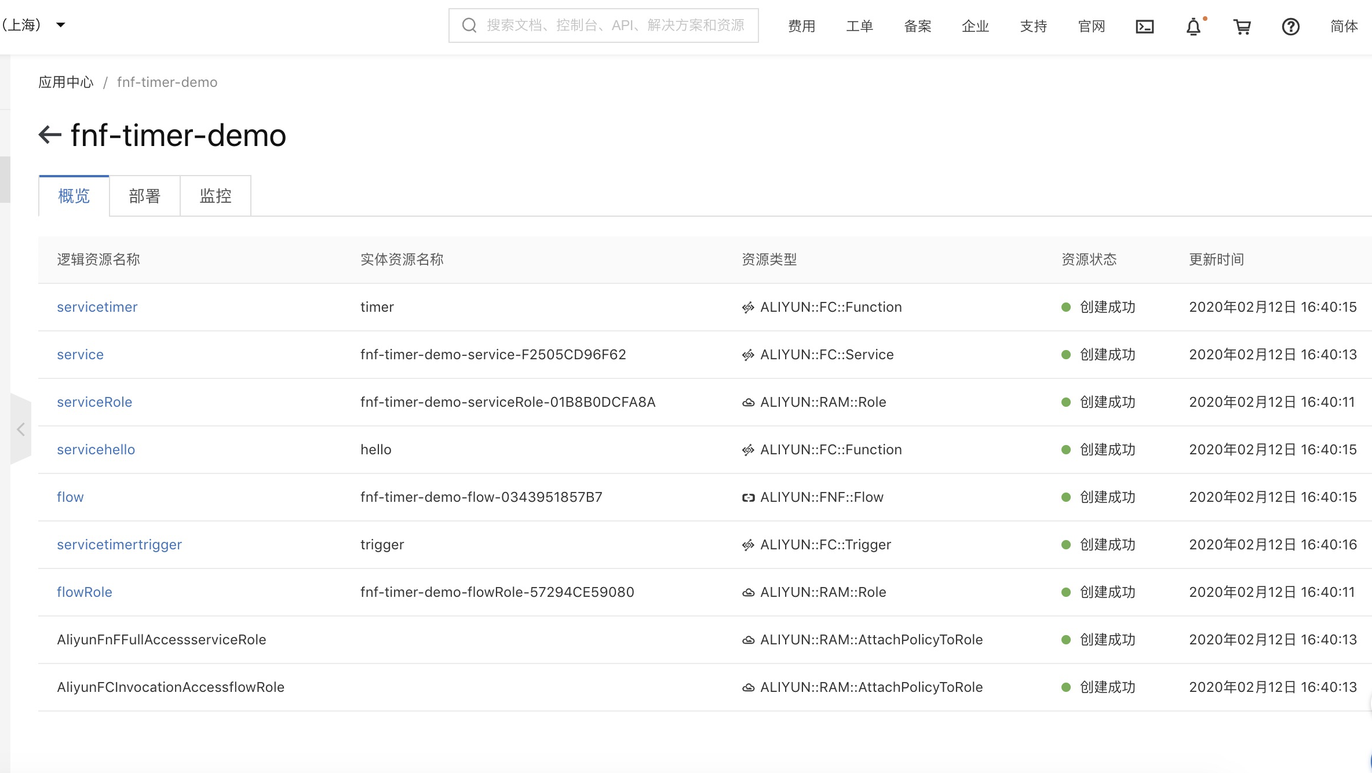1372x773 pixels.
Task: Open the flow resource link
Action: pyautogui.click(x=70, y=497)
